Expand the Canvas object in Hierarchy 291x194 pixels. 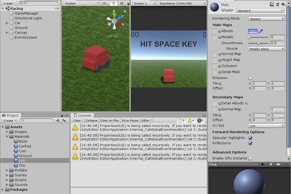tap(7, 32)
